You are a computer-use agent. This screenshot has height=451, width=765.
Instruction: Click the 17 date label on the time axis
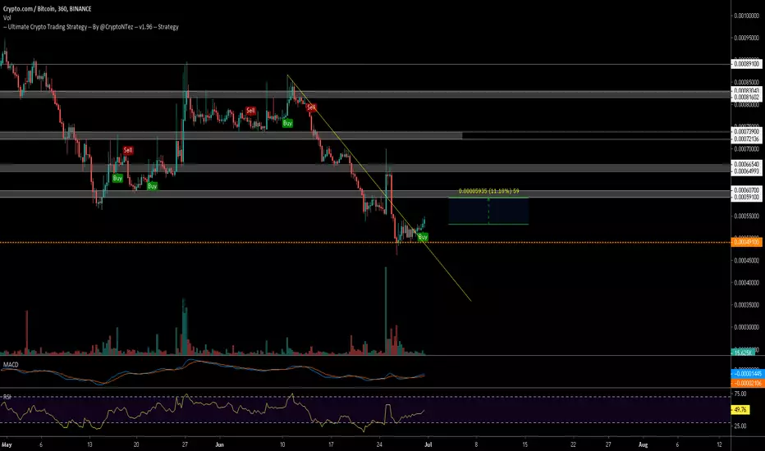pyautogui.click(x=331, y=444)
